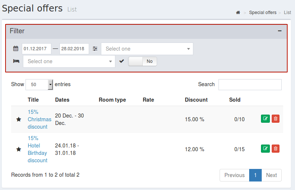Open the Show entries count dropdown

point(39,85)
